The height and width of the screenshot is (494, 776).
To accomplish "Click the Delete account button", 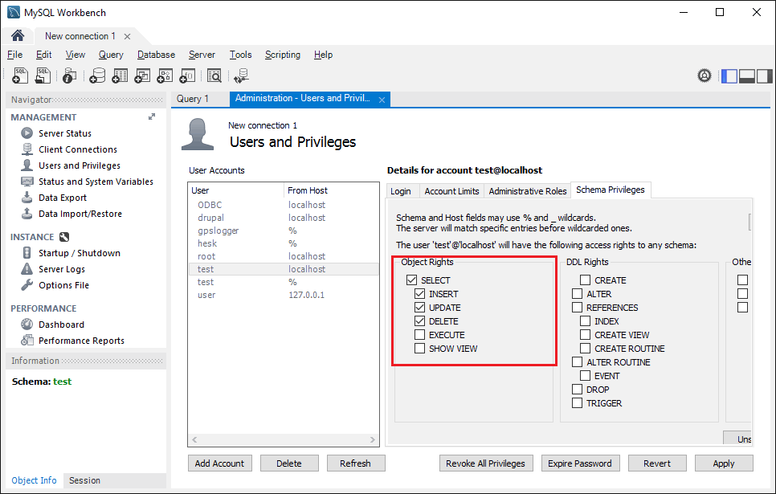I will pyautogui.click(x=289, y=463).
